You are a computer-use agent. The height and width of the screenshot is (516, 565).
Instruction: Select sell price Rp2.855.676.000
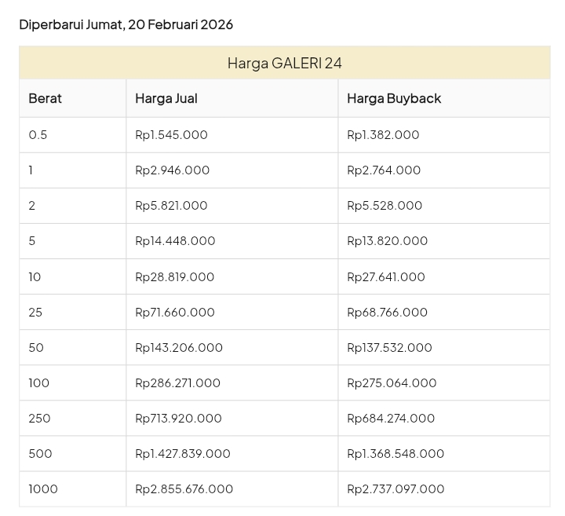(x=184, y=489)
